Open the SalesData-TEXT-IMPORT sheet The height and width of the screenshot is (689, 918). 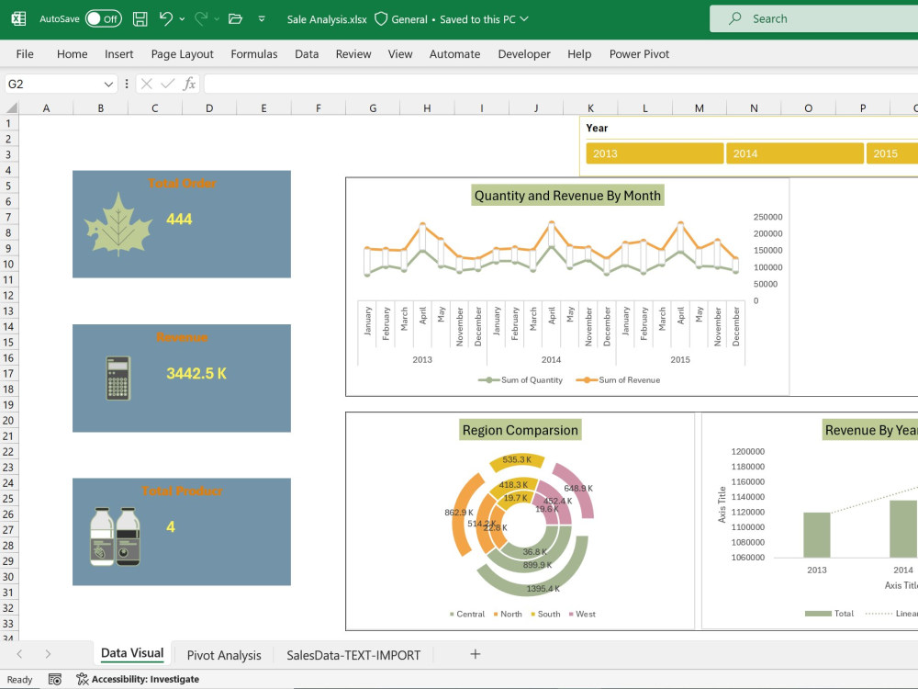tap(353, 655)
